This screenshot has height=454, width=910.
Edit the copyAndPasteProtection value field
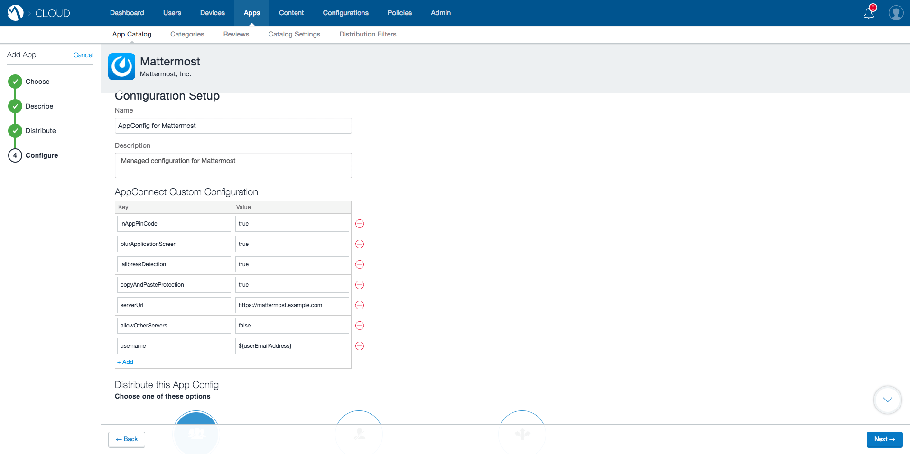[292, 285]
